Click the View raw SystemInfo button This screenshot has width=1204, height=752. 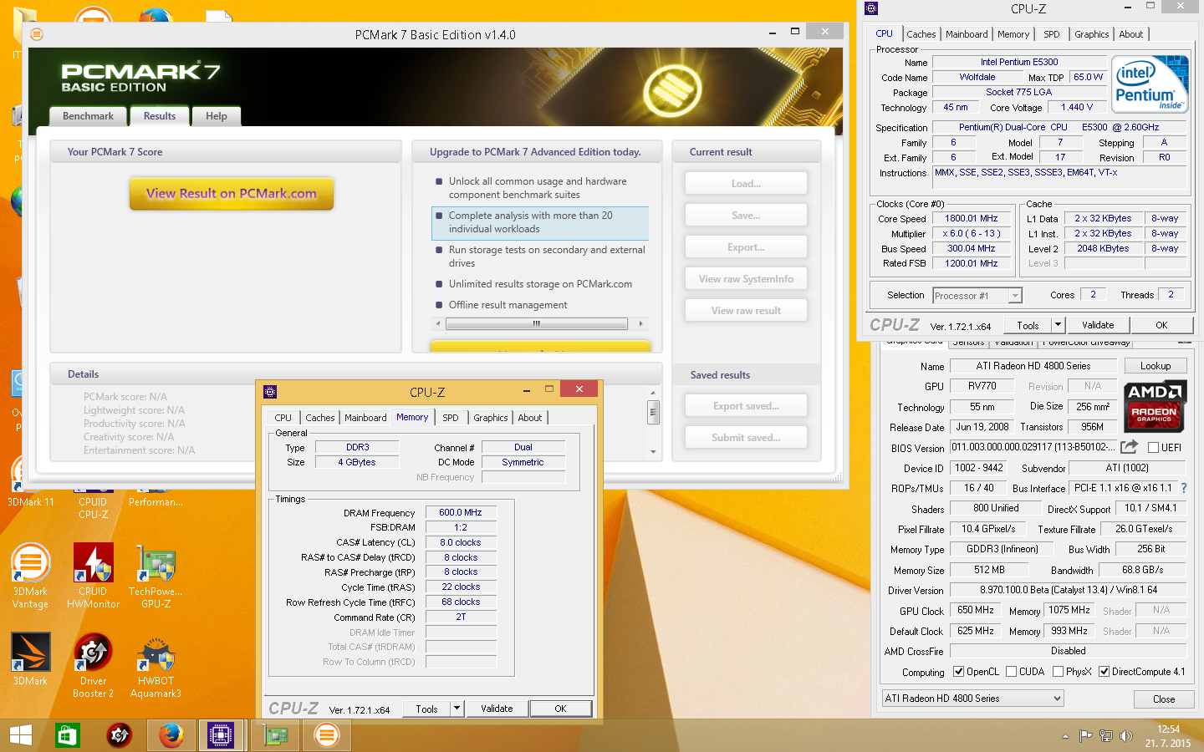[x=746, y=279]
